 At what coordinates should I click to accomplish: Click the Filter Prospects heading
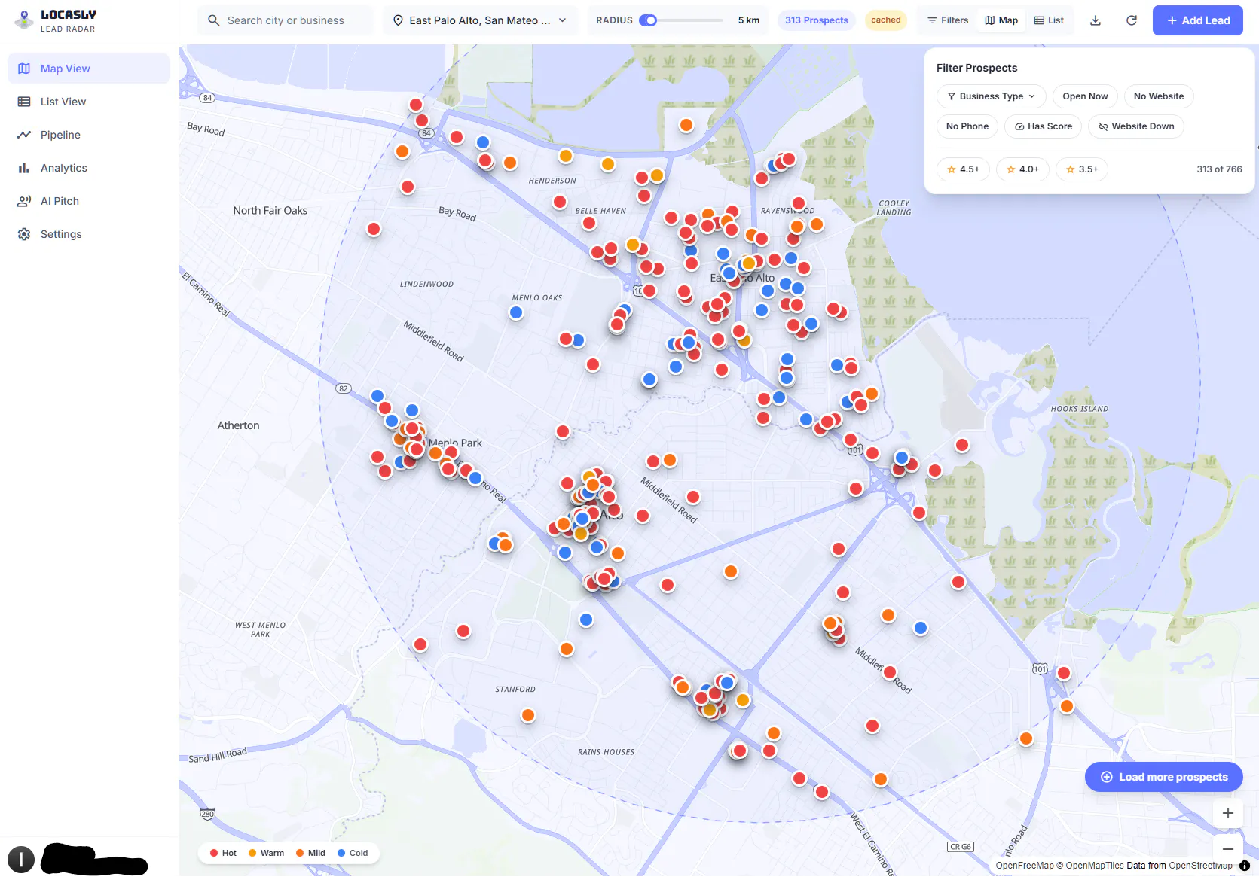coord(976,68)
